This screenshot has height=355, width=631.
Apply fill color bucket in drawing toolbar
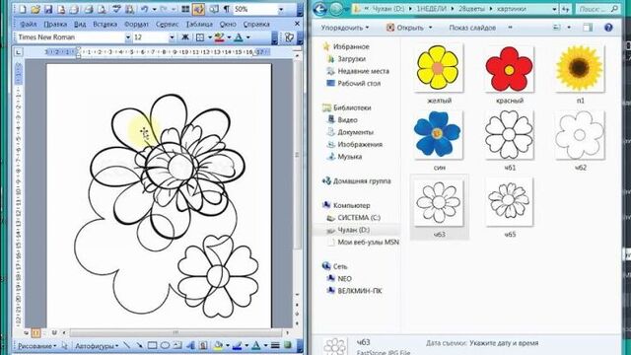[219, 346]
